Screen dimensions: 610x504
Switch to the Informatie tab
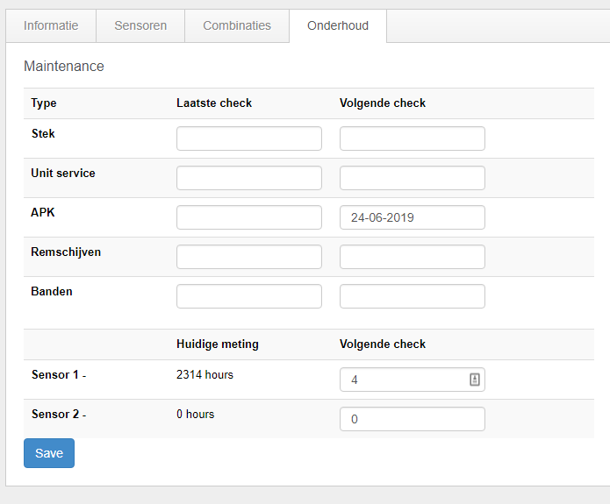pos(51,25)
